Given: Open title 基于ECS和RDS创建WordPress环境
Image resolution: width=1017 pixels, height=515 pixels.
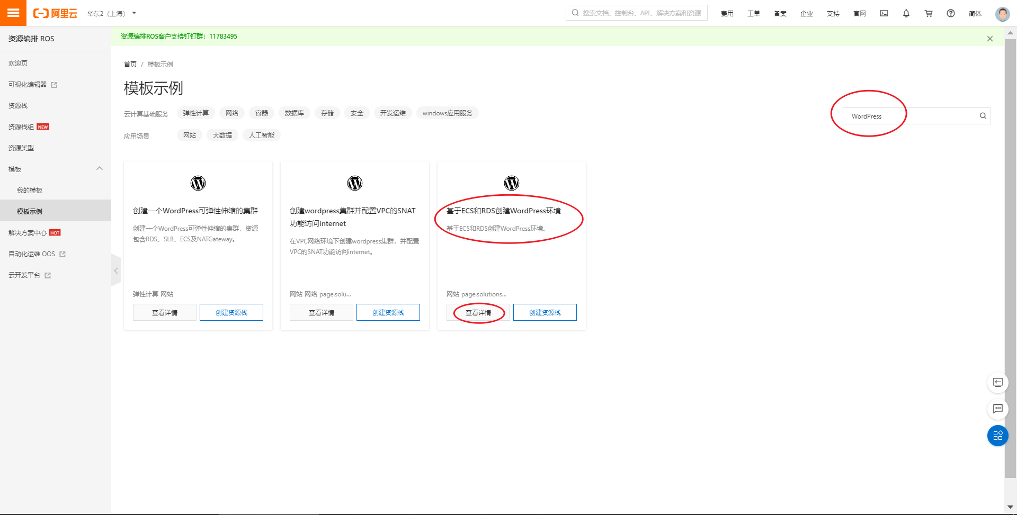Looking at the screenshot, I should pos(504,211).
